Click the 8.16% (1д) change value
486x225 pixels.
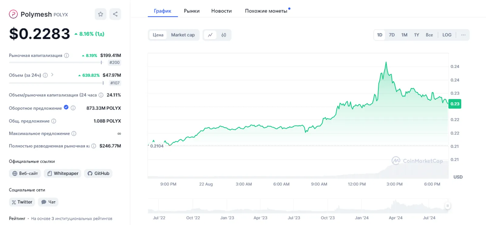pos(89,34)
